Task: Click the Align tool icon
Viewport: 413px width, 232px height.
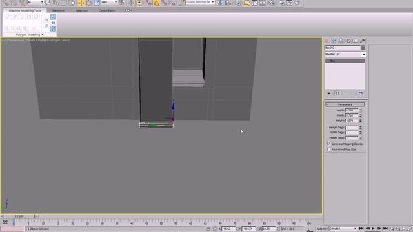Action: pos(228,3)
